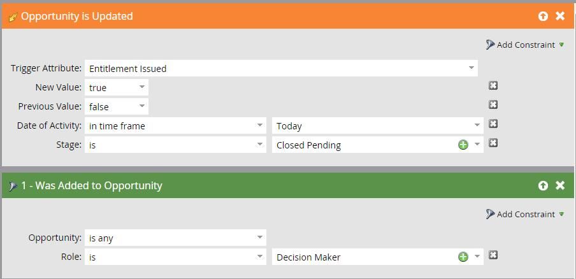Close the Was Added to Opportunity filter
The width and height of the screenshot is (576, 279).
point(560,185)
